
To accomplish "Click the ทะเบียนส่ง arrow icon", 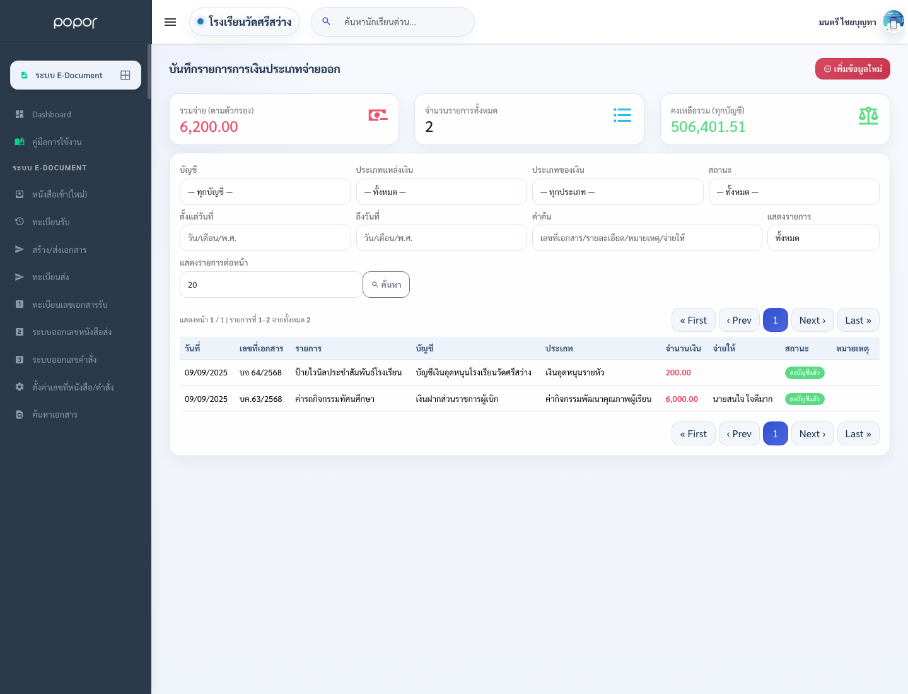I will coord(20,277).
